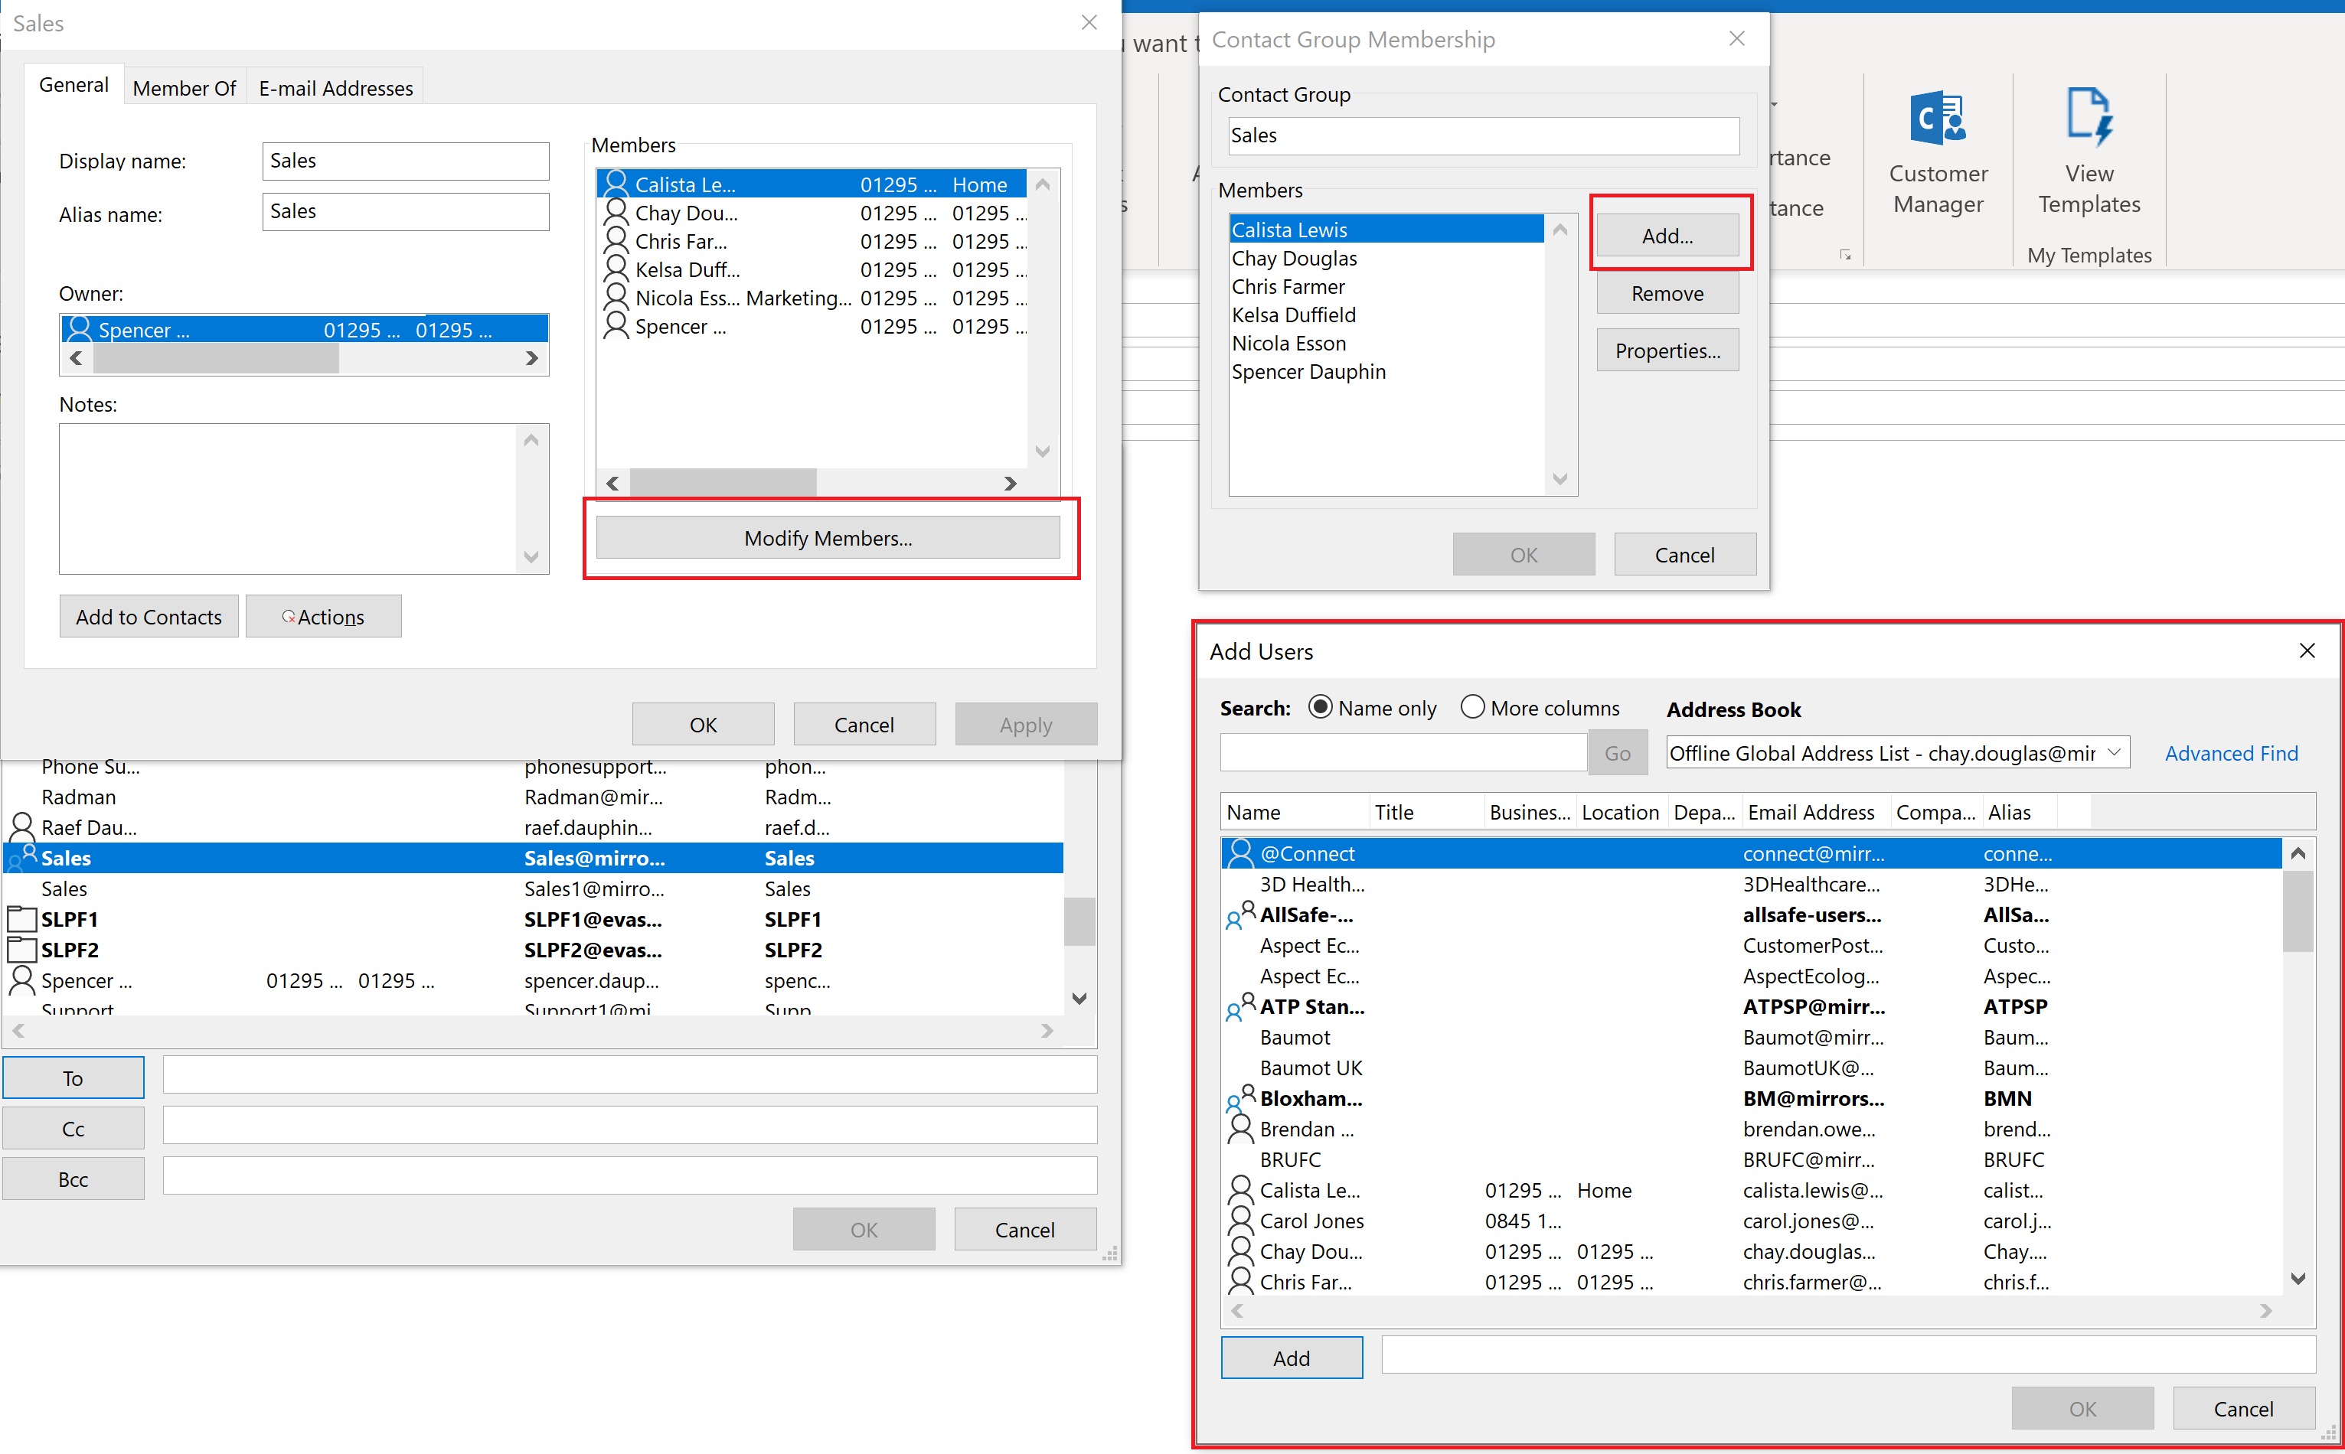Enable the More columns search option
The height and width of the screenshot is (1454, 2345).
1471,708
